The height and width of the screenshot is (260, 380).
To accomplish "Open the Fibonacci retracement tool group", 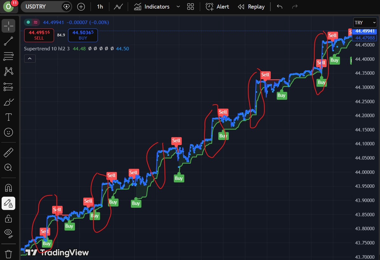I will 9,56.
